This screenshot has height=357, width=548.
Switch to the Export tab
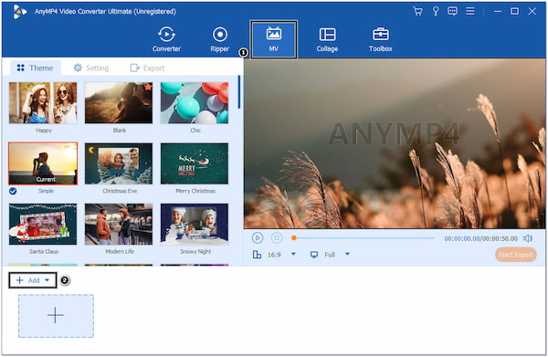coord(147,68)
